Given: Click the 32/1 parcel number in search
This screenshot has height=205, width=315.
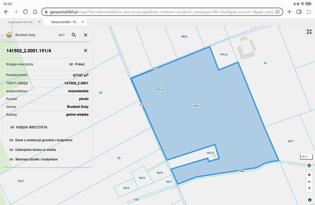Looking at the screenshot, I should click(x=61, y=35).
